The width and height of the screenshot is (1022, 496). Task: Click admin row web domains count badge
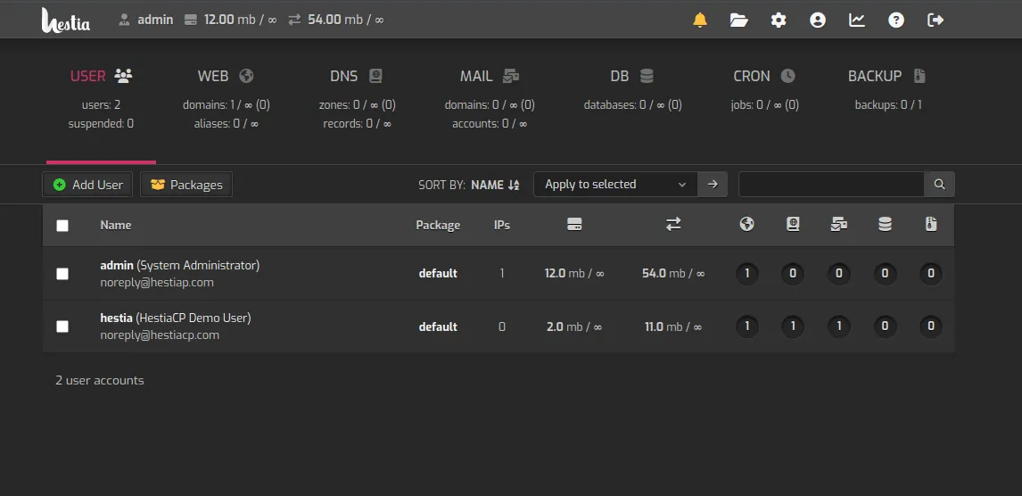(747, 274)
